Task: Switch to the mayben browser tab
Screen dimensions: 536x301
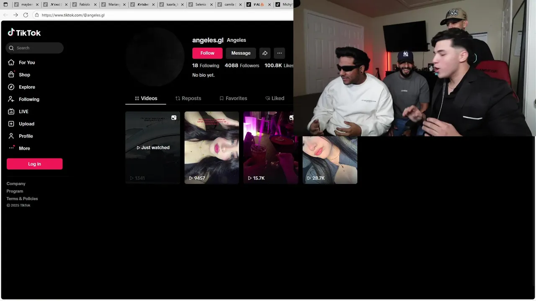Action: [27, 5]
